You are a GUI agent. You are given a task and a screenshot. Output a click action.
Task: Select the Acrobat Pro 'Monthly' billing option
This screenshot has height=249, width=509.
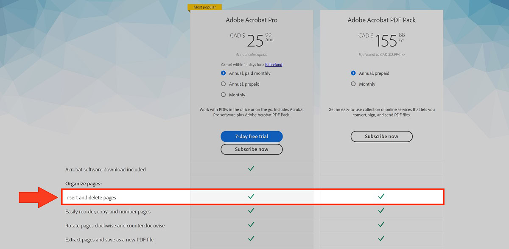point(224,95)
